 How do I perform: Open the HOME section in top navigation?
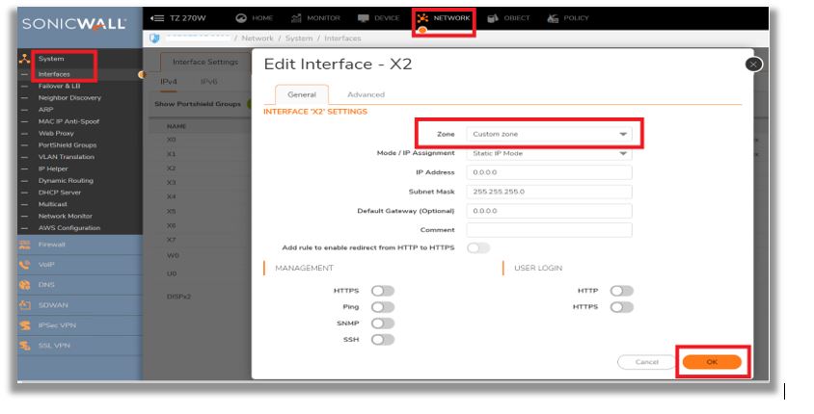pyautogui.click(x=254, y=18)
